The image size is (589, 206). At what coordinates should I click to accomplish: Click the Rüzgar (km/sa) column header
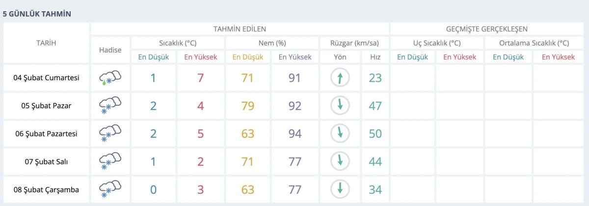pos(354,43)
